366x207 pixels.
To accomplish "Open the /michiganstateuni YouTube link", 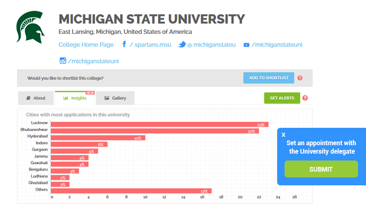I will 277,44.
